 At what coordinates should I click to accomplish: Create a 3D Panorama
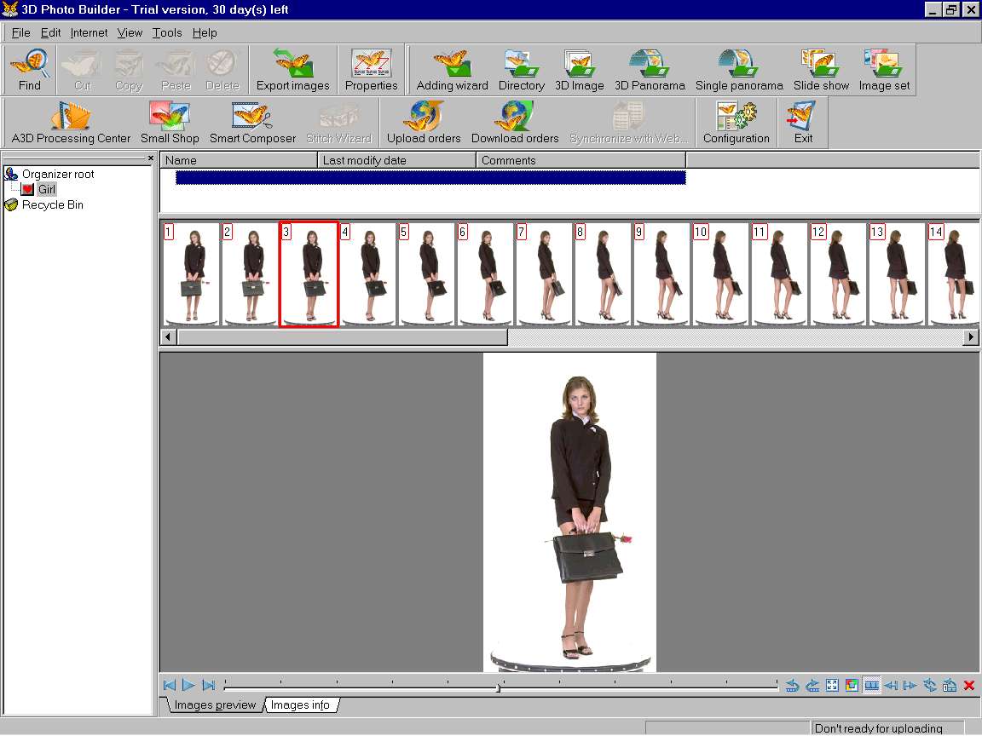point(650,70)
